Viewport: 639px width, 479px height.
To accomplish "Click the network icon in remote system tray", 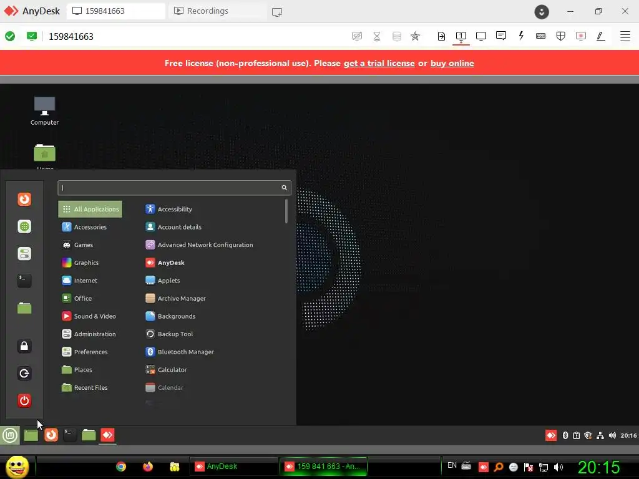I will [600, 435].
